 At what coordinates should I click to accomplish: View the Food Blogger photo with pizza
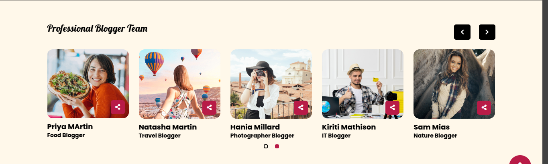click(88, 84)
